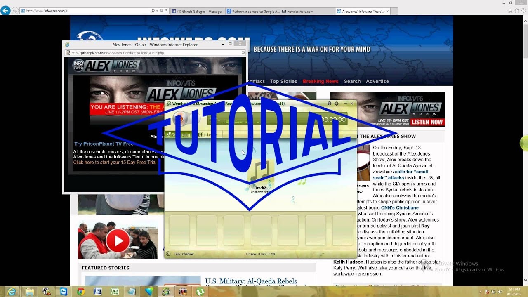Open the browser Favorites star icon
This screenshot has width=528, height=297.
click(517, 11)
